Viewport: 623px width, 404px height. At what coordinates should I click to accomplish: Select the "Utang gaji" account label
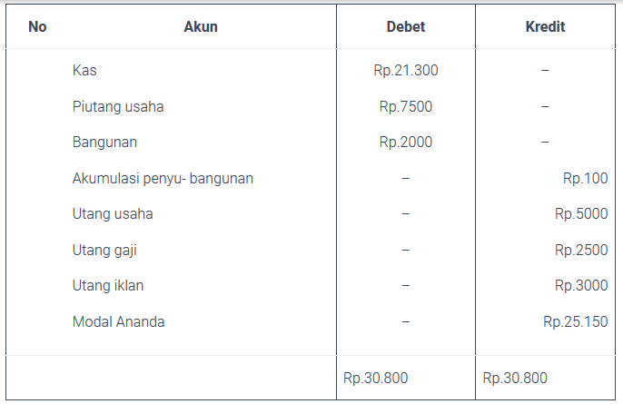click(x=104, y=250)
